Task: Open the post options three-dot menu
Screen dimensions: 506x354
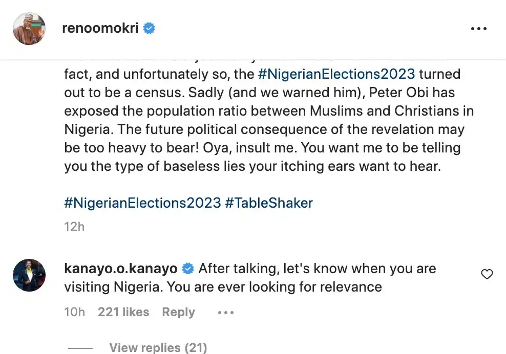Action: click(x=478, y=29)
